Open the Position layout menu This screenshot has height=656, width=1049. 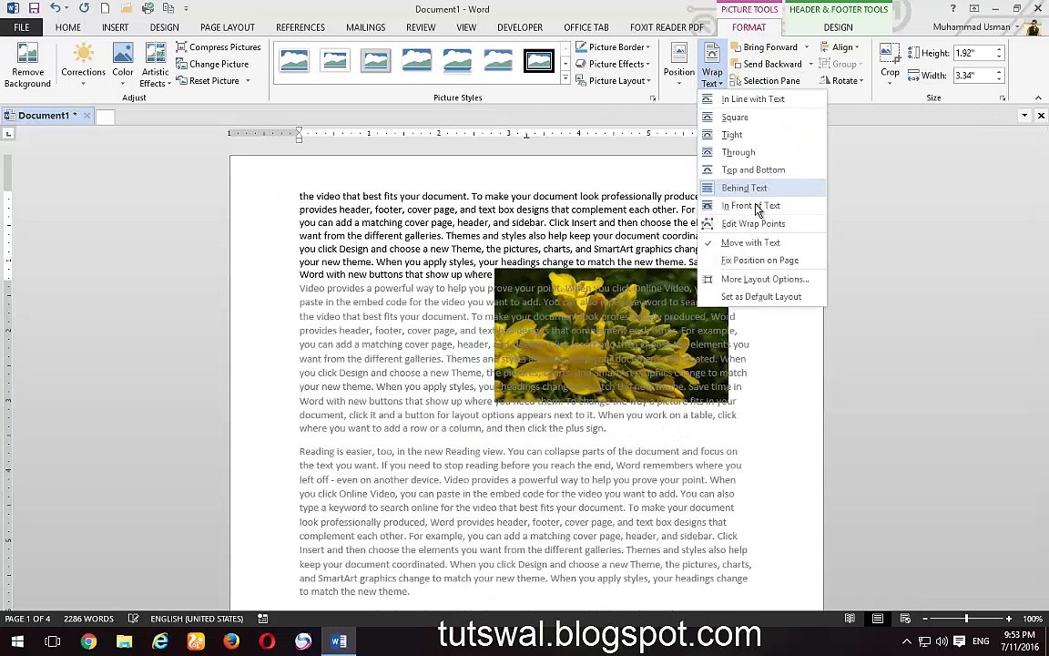point(679,65)
